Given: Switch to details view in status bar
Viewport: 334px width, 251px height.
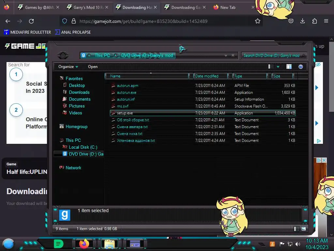Looking at the screenshot, I should tap(296, 229).
